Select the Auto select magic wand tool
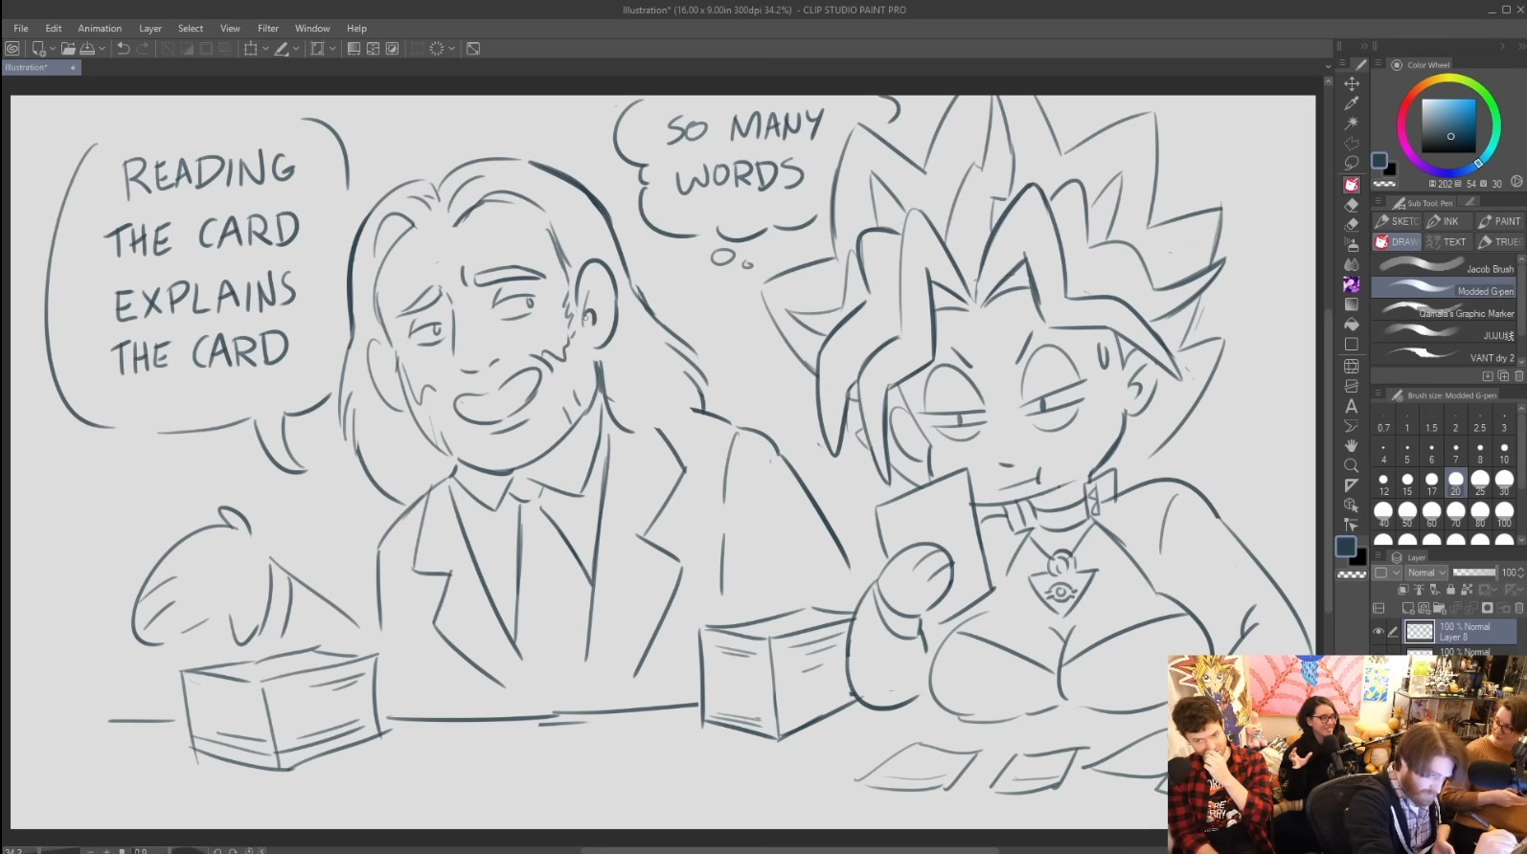1527x854 pixels. coord(1352,124)
